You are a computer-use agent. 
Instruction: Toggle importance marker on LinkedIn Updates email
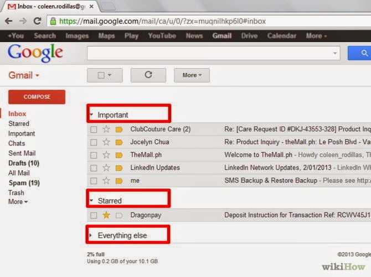tap(119, 168)
